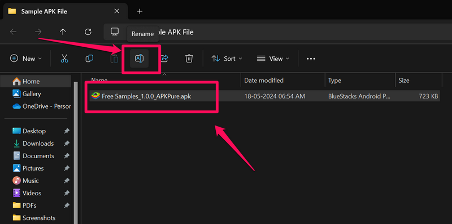Sort by Date modified column header

(283, 80)
